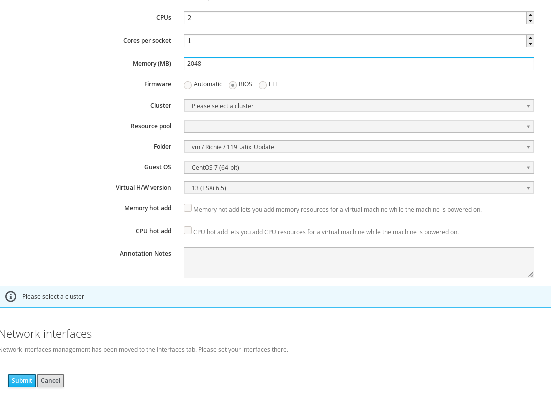This screenshot has height=409, width=551.
Task: Click the Interfaces tab notice text
Action: point(144,349)
